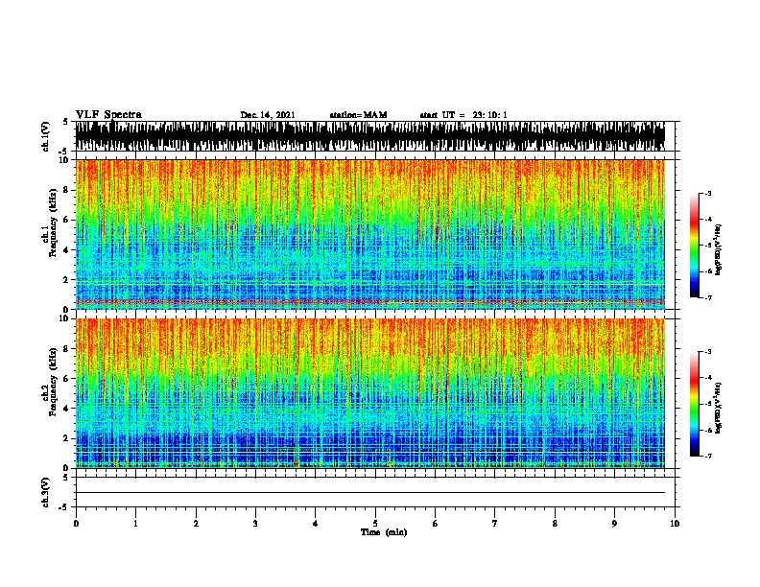Click the ch.2 'Frequency (kHz)' axis label
The width and height of the screenshot is (760, 587).
pyautogui.click(x=53, y=382)
